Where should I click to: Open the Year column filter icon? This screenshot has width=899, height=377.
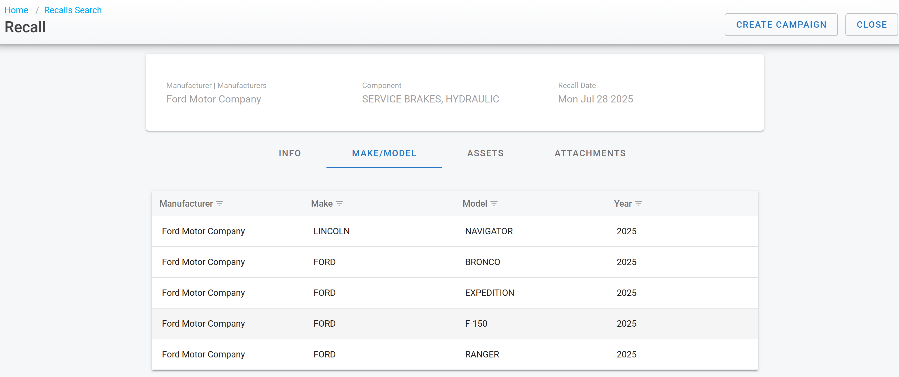(x=638, y=203)
